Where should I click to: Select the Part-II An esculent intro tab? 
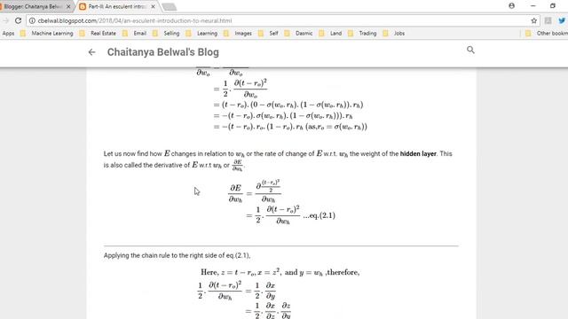click(118, 6)
